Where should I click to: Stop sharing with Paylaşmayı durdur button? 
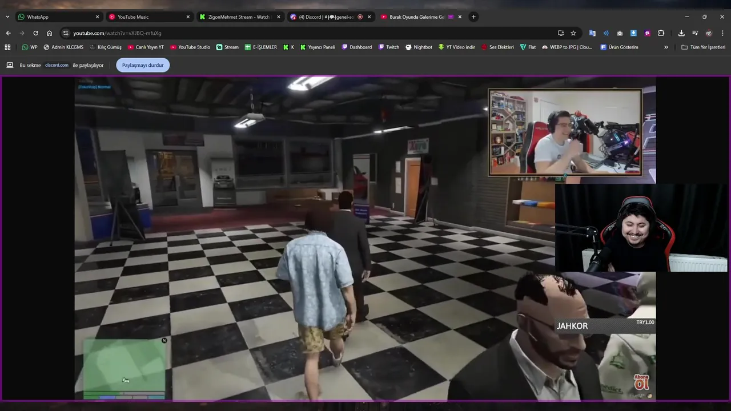point(143,65)
